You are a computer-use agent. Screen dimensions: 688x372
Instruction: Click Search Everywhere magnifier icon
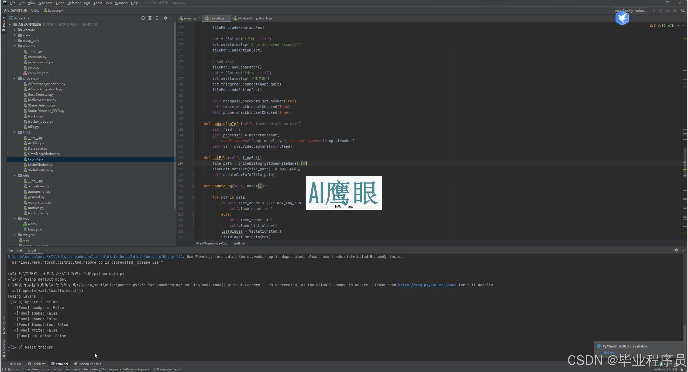pos(683,11)
